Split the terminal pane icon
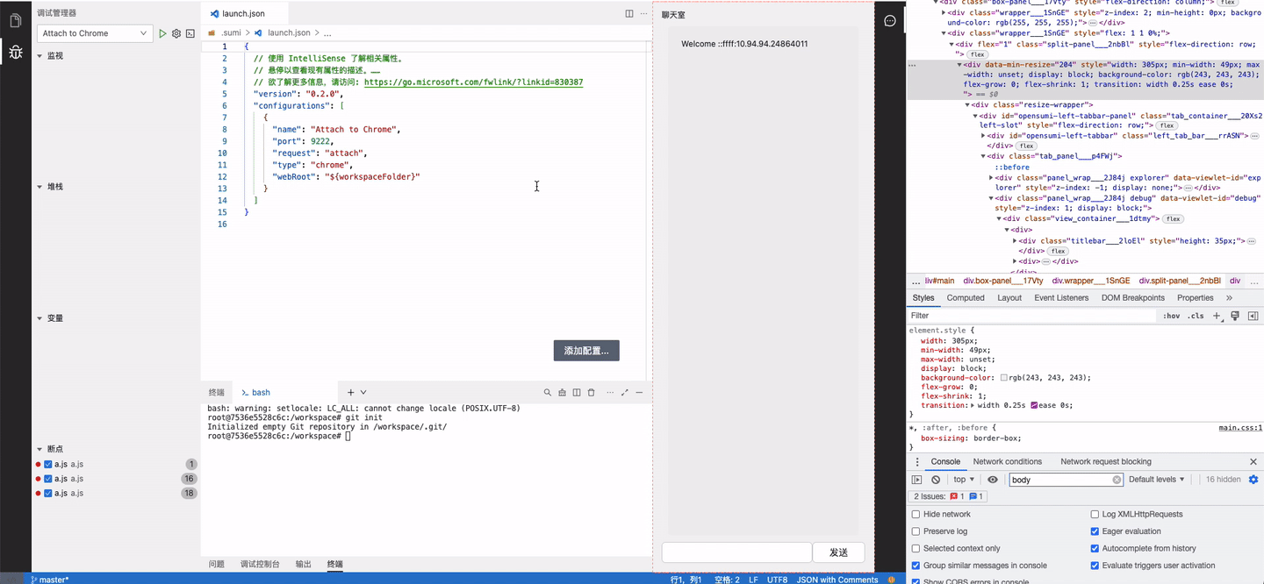The height and width of the screenshot is (584, 1264). click(577, 392)
